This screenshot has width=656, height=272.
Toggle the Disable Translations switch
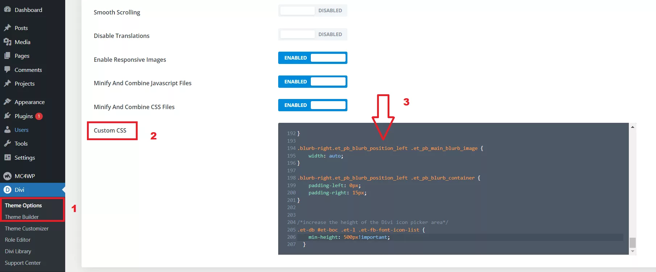(x=313, y=34)
